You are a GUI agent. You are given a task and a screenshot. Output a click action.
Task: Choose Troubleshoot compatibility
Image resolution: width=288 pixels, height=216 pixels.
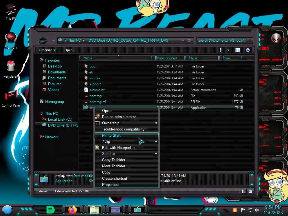[127, 129]
